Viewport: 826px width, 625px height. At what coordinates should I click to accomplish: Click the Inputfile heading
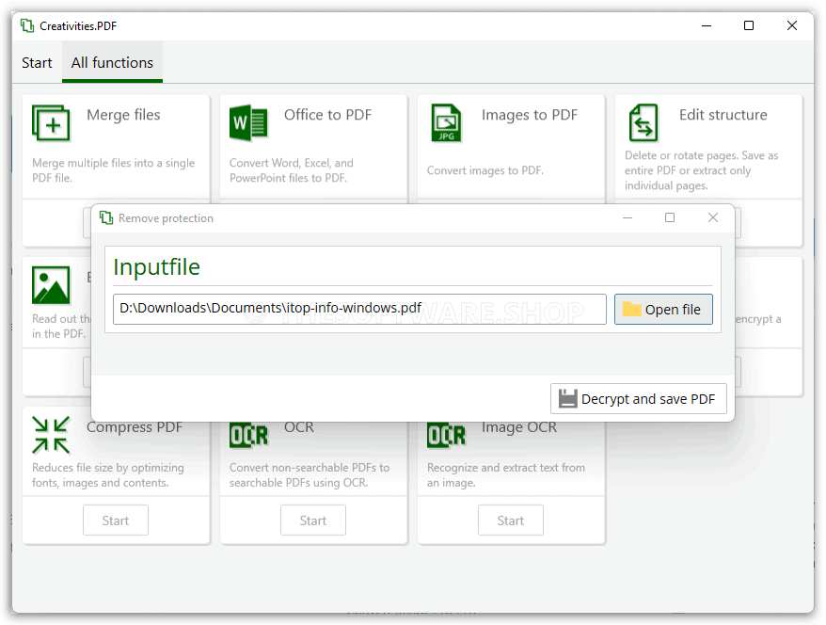156,267
